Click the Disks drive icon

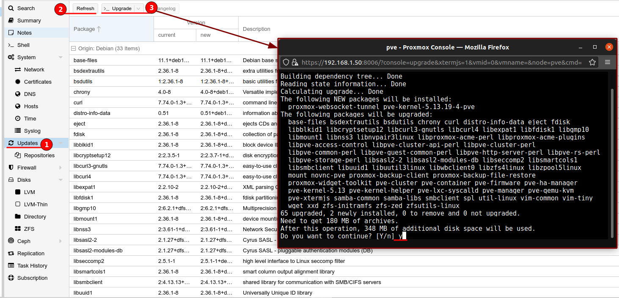click(x=11, y=180)
